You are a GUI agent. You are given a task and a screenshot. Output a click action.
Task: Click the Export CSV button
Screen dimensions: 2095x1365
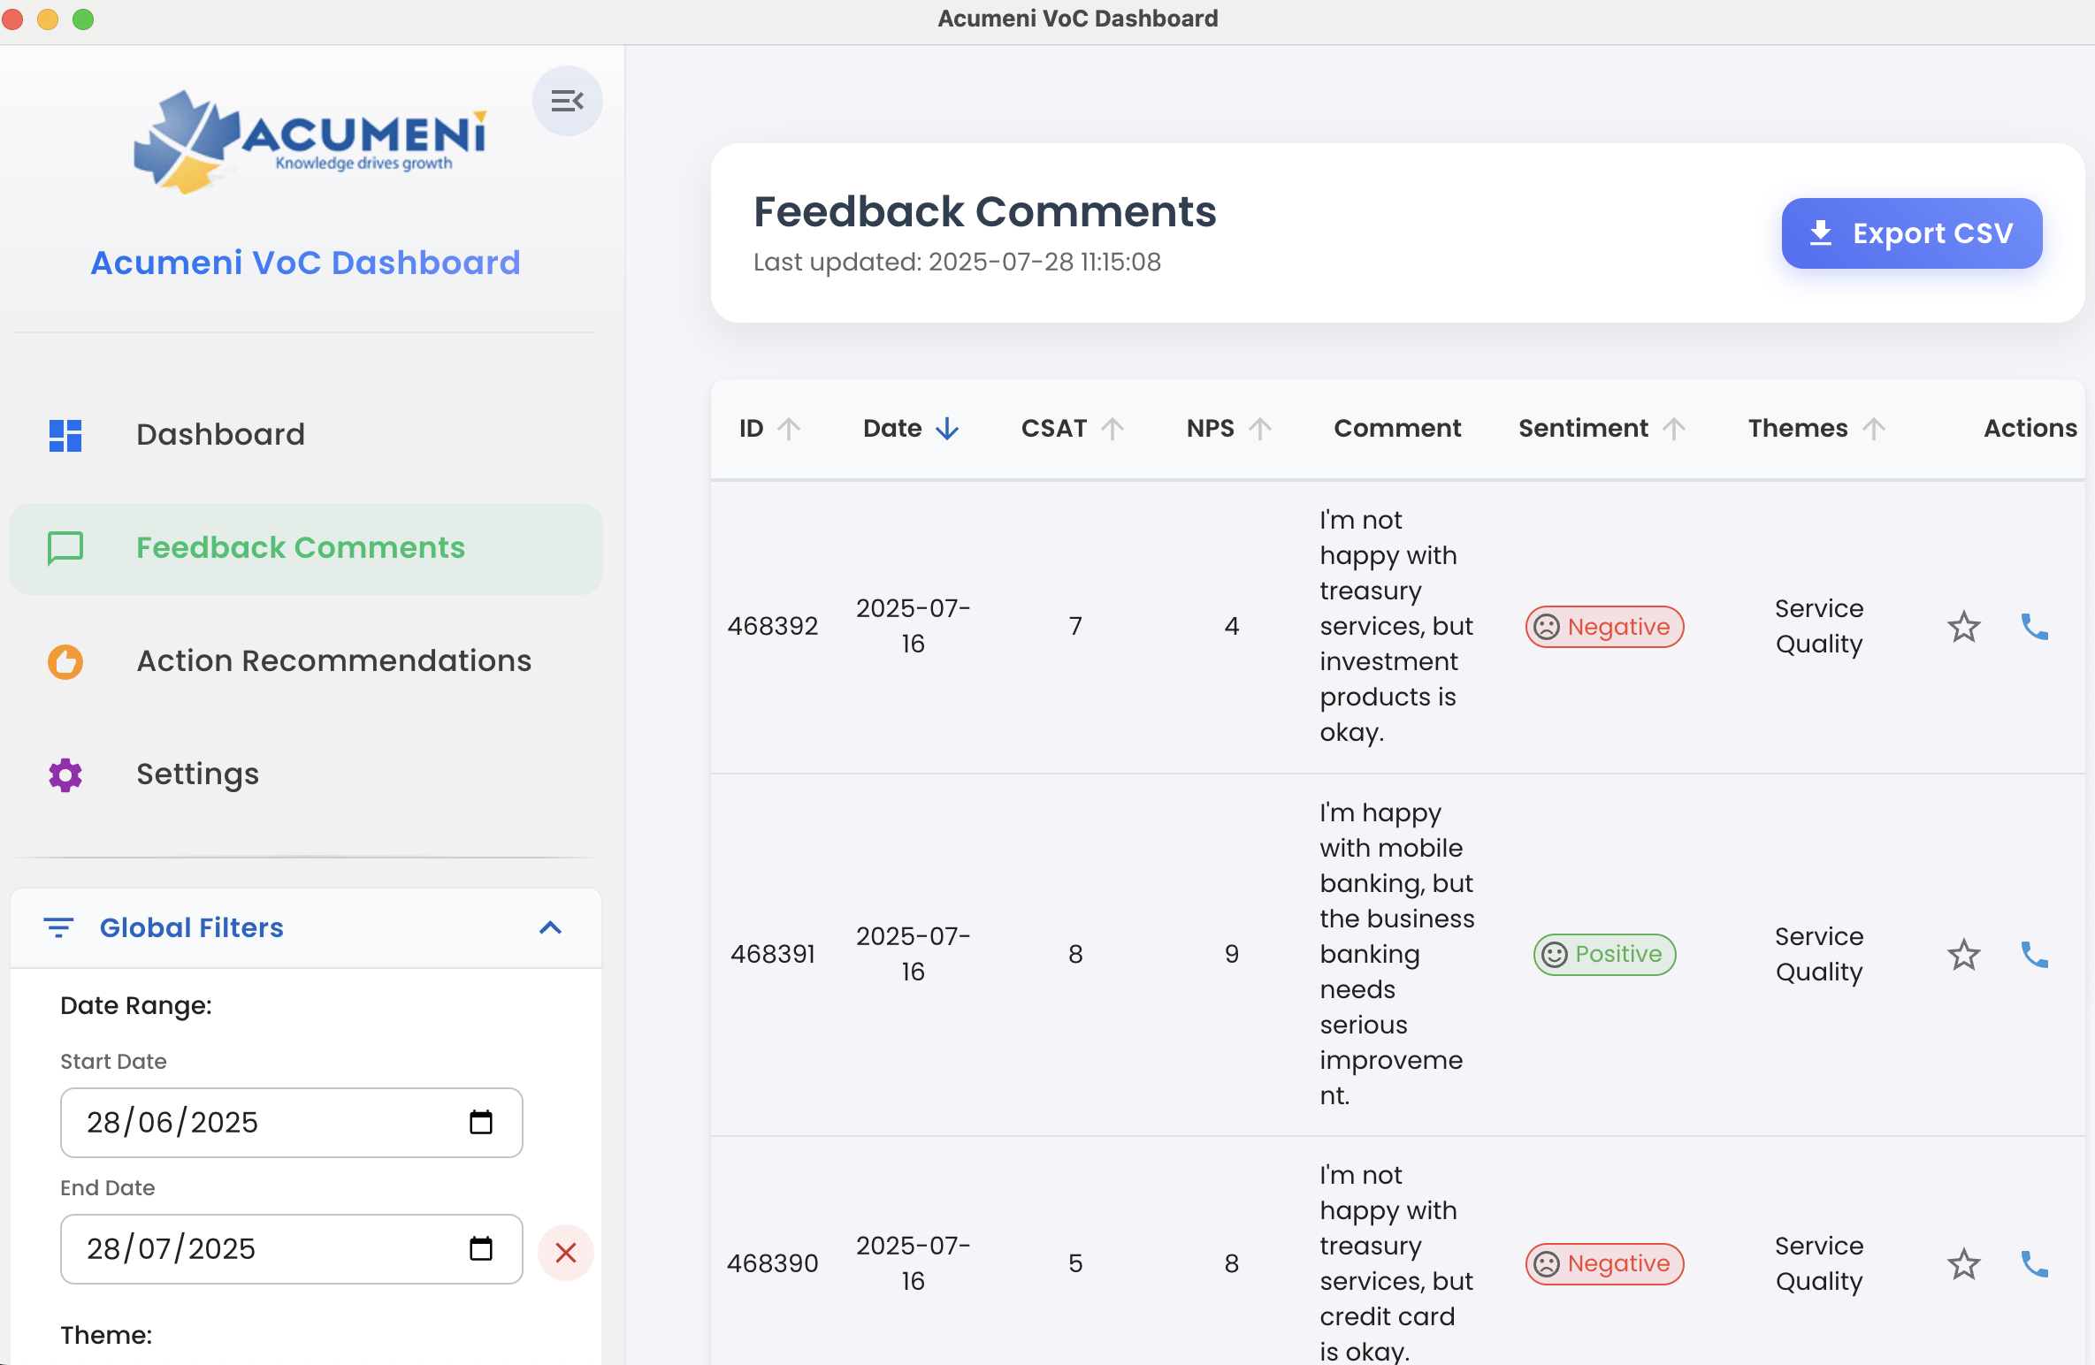1911,233
